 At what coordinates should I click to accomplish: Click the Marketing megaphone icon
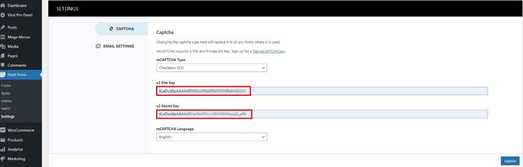(3, 159)
